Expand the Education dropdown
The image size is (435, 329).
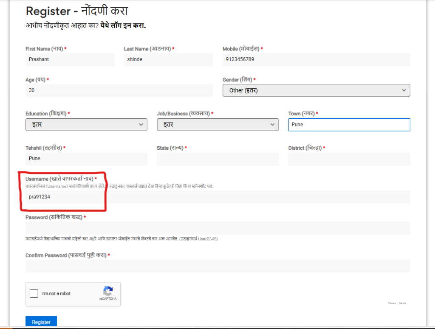(86, 125)
